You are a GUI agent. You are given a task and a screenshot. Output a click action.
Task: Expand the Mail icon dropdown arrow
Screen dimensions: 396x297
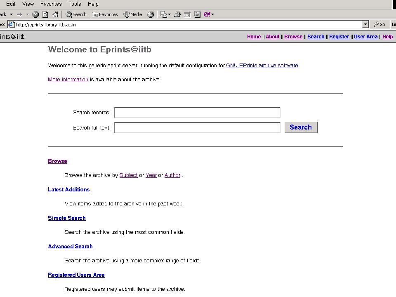pos(169,15)
